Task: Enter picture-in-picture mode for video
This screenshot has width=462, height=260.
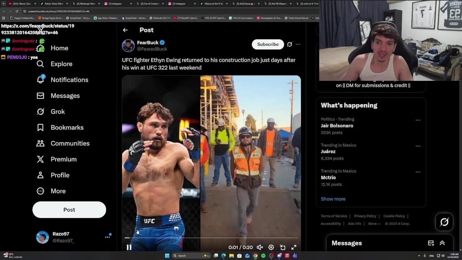Action: pos(283,247)
